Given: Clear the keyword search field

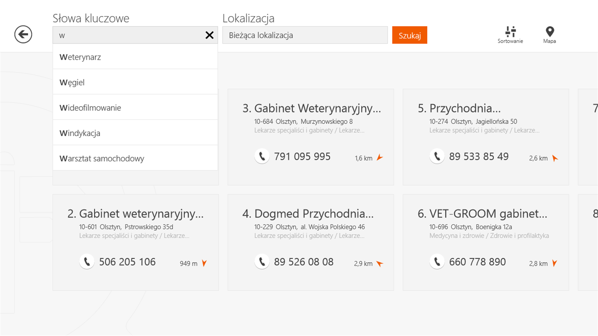Looking at the screenshot, I should click(209, 35).
